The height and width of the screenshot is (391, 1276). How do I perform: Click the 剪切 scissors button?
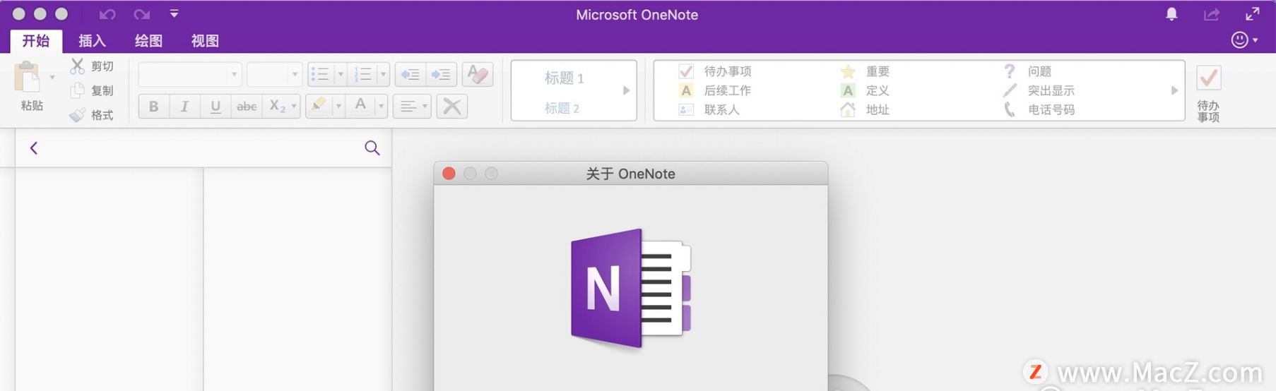92,66
